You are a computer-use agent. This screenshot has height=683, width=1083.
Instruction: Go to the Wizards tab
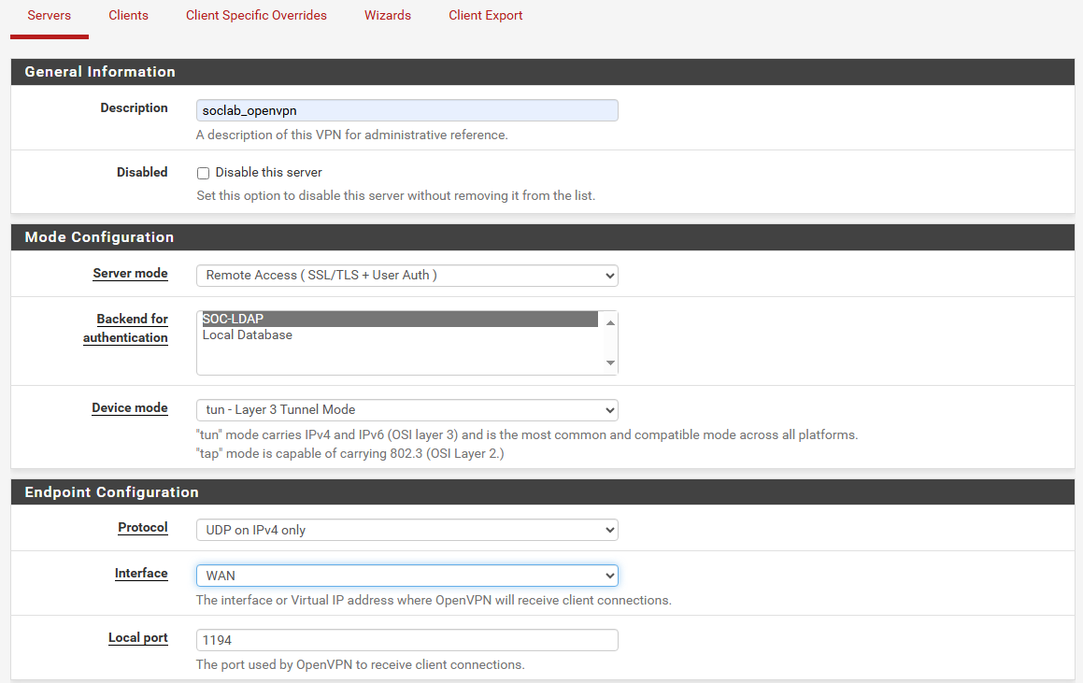[x=388, y=16]
